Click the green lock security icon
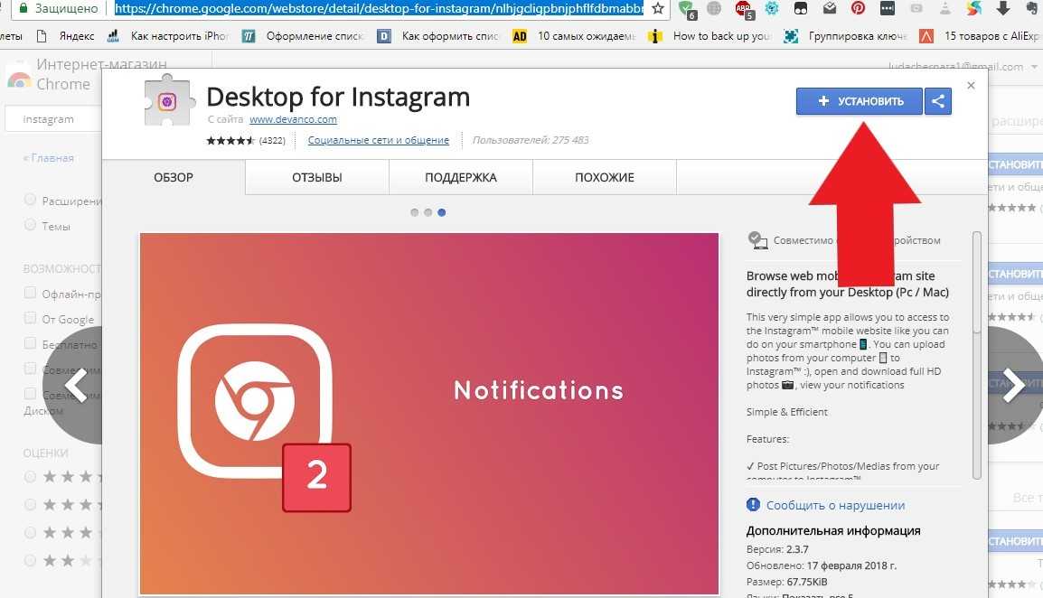The width and height of the screenshot is (1043, 598). [x=23, y=9]
